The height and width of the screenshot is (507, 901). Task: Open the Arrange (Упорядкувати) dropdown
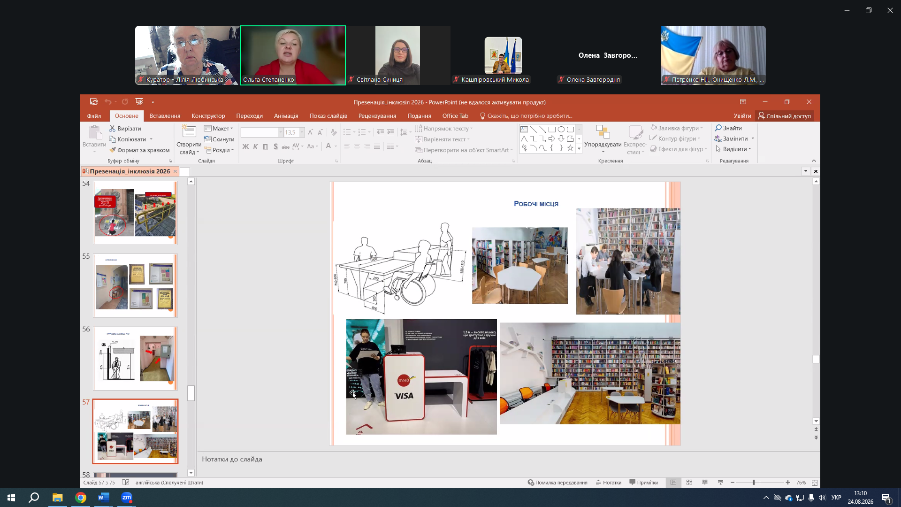(x=603, y=139)
